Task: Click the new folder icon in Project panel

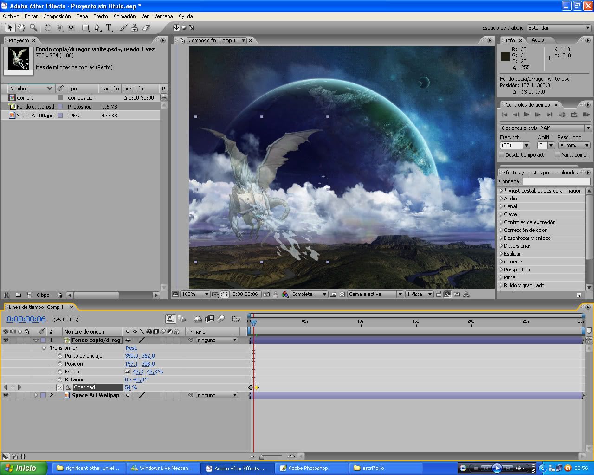Action: 18,295
